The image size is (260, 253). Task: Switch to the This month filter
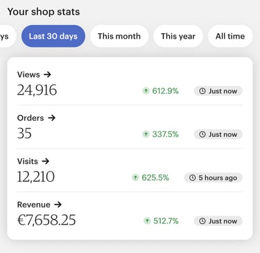click(119, 36)
